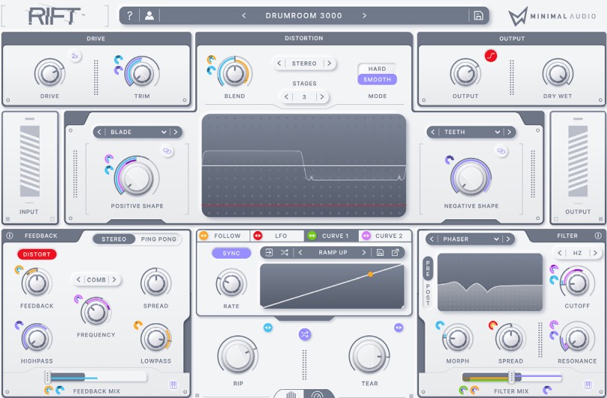Image resolution: width=607 pixels, height=398 pixels.
Task: Switch feedback to Stereo mode
Action: pos(114,239)
